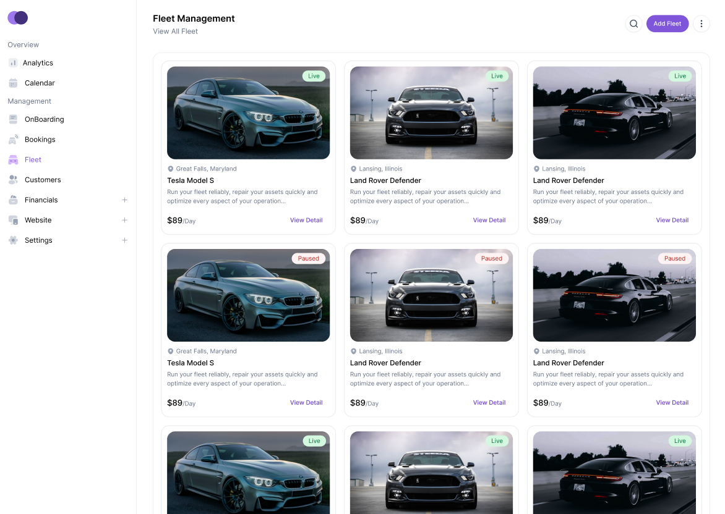Expand the Financials submenu with plus
The height and width of the screenshot is (514, 725).
click(x=124, y=200)
